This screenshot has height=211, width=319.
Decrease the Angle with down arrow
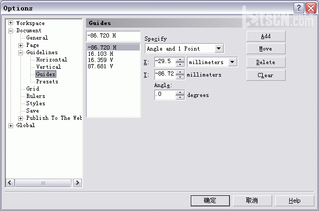pos(180,97)
